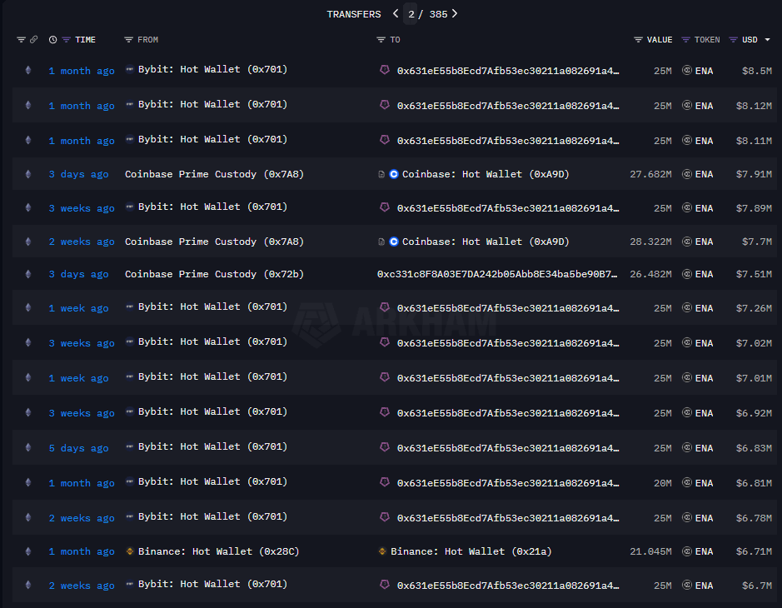782x608 pixels.
Task: Open recipient 0x631eE55... on the $6.81M row
Action: click(508, 483)
